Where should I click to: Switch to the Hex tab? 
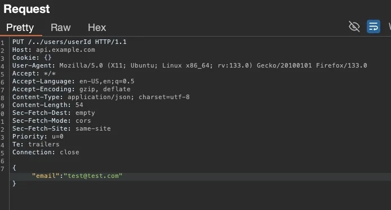coord(97,28)
